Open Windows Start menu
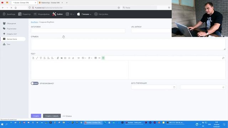Image resolution: width=228 pixels, height=128 pixels. click(x=2, y=124)
